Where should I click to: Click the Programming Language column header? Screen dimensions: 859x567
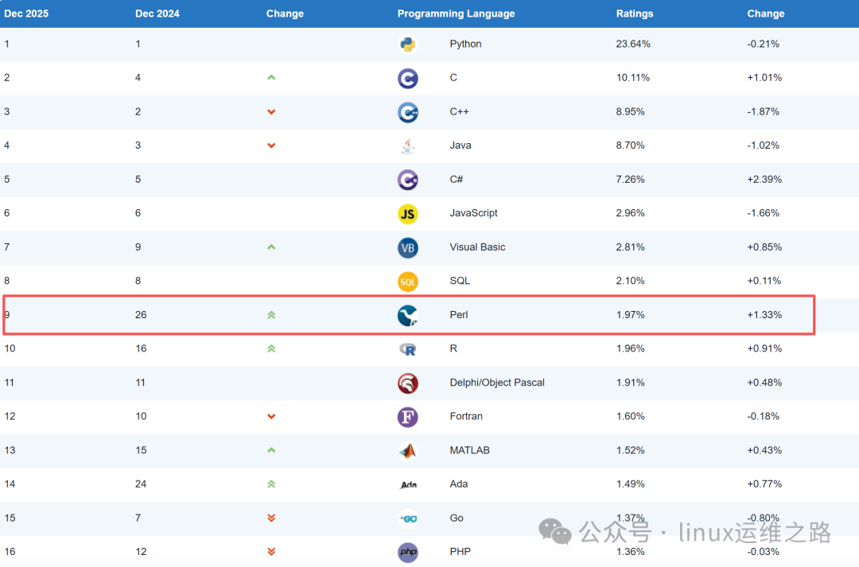click(456, 14)
